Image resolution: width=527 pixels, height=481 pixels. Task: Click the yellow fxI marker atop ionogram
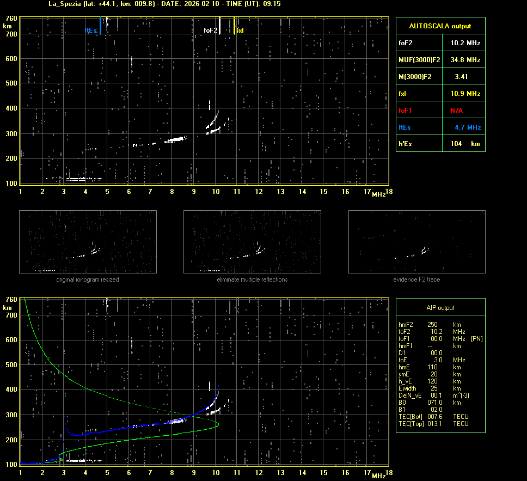pos(235,26)
